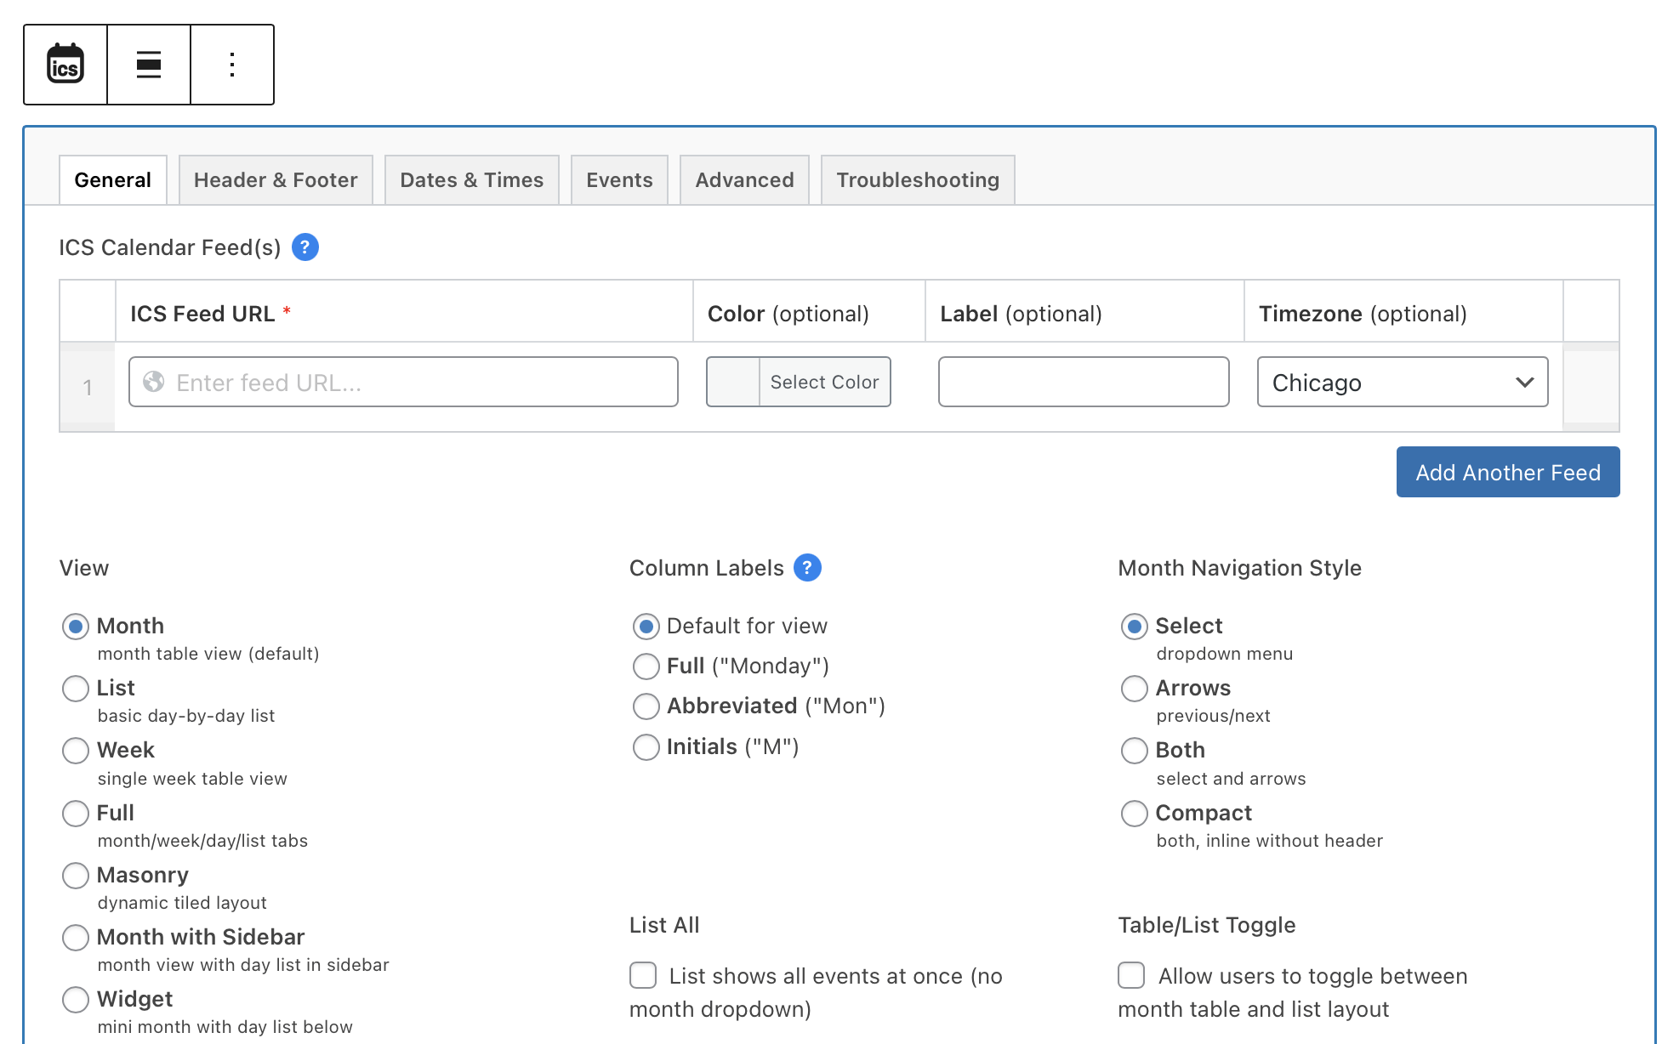Click the Troubleshooting tab
This screenshot has width=1679, height=1044.
pos(918,179)
